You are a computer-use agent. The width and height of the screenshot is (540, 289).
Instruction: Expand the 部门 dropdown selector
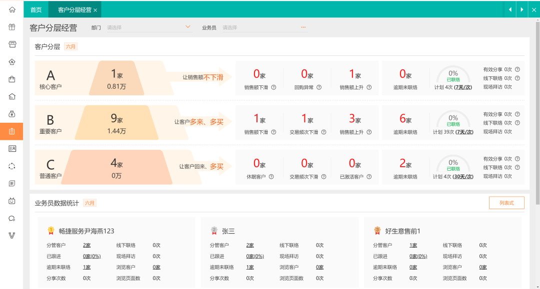187,27
